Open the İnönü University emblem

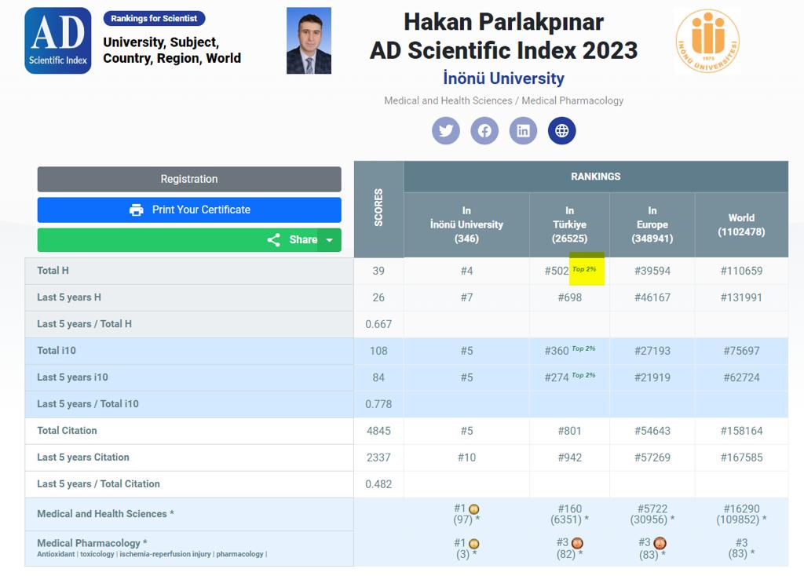pyautogui.click(x=708, y=41)
